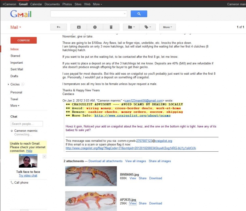Share the AP2635.jpg attachment
This screenshot has height=211, width=246.
tap(142, 203)
